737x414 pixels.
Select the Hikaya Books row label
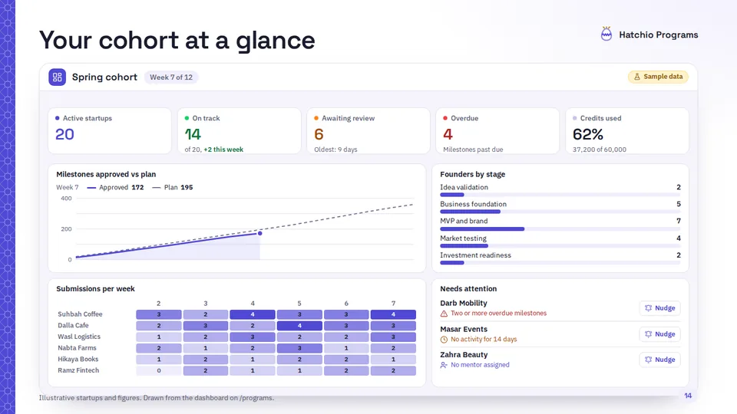click(x=78, y=359)
